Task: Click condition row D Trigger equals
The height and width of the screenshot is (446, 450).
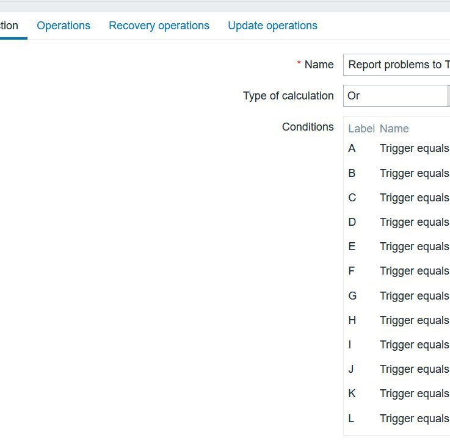Action: click(x=399, y=222)
